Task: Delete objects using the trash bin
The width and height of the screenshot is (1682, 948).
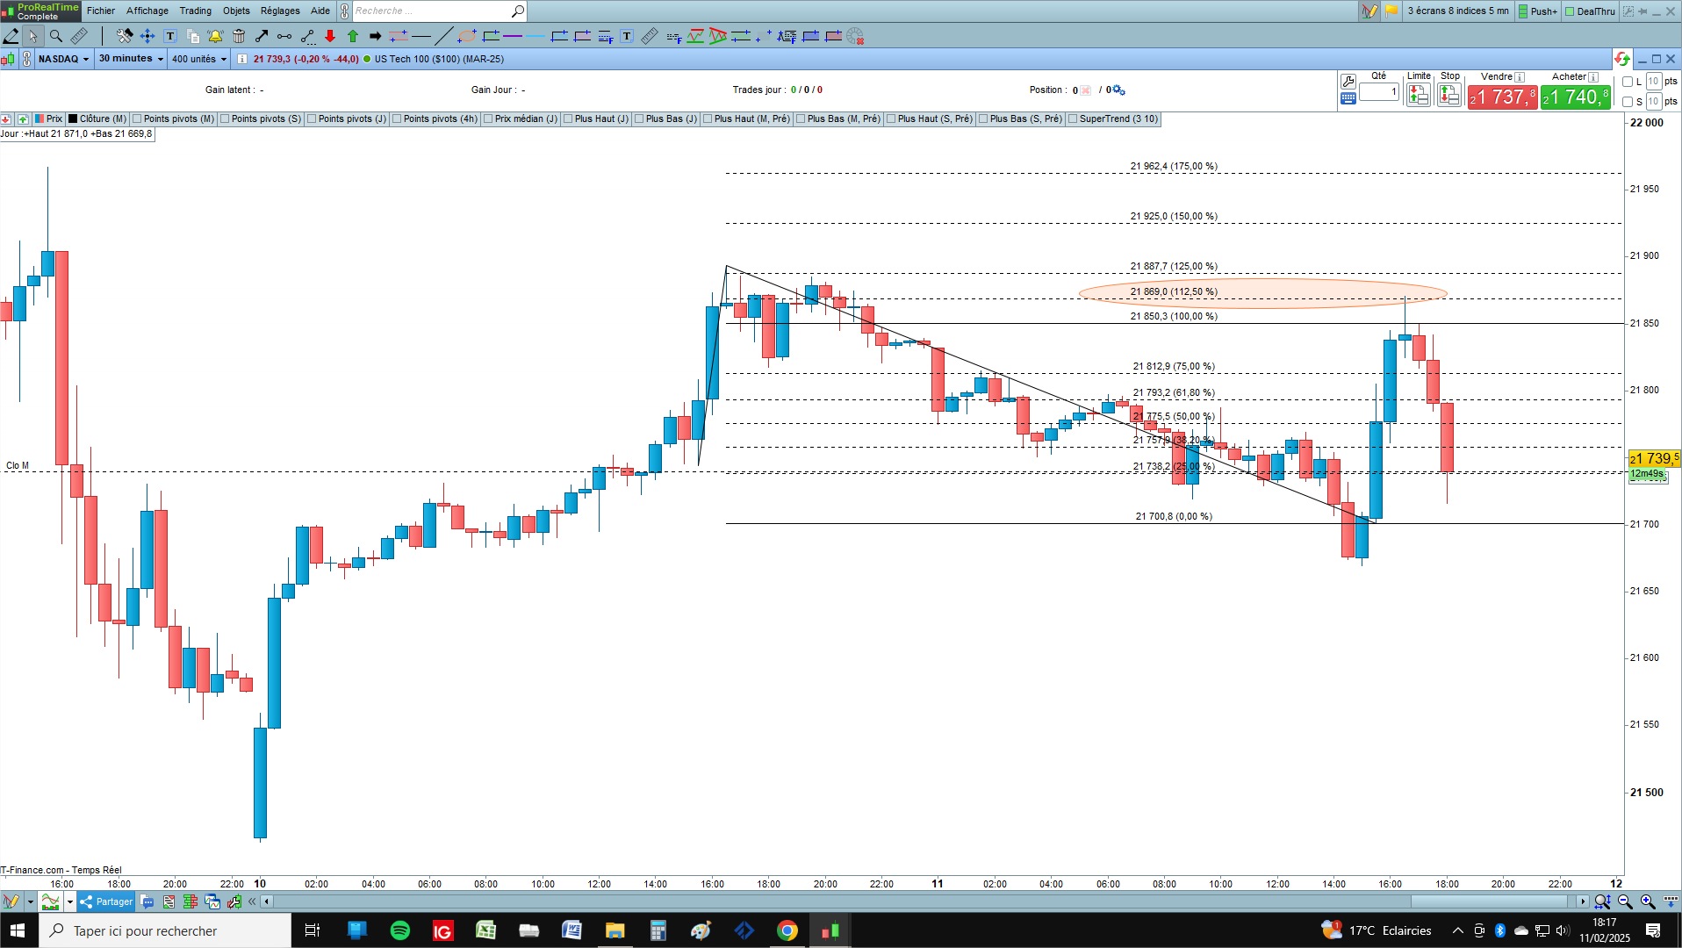Action: pyautogui.click(x=239, y=36)
